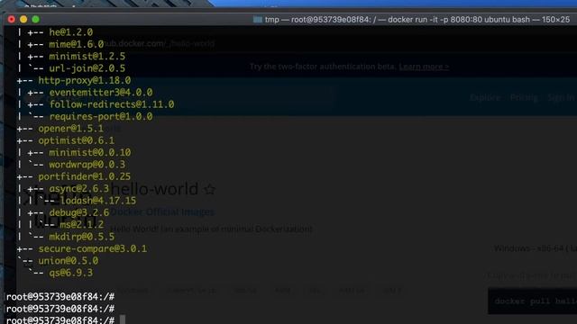Click the line 'minimist@0.0.10'
The image size is (577, 324).
(90, 153)
